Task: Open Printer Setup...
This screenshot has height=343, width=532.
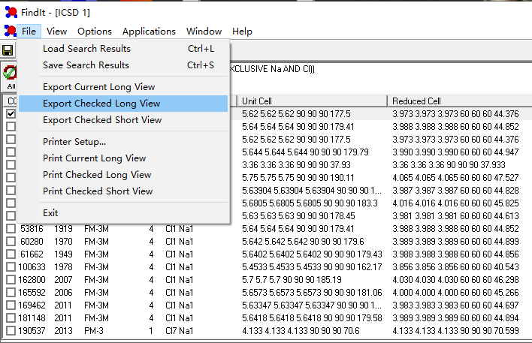Action: (123, 142)
